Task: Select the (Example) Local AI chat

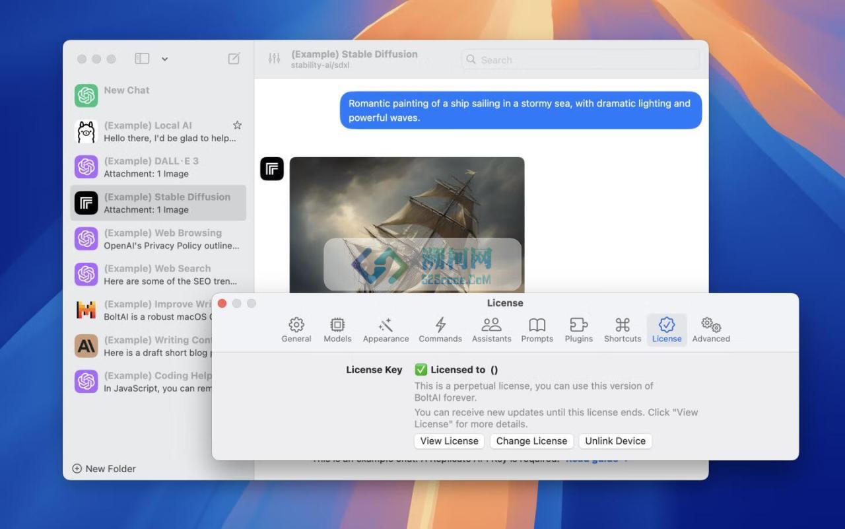Action: pos(158,131)
